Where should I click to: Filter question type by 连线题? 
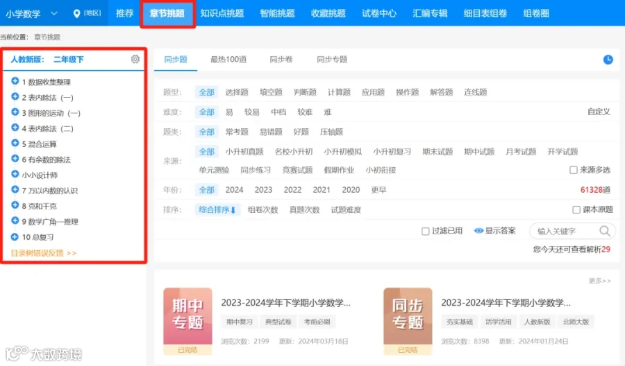click(x=476, y=92)
